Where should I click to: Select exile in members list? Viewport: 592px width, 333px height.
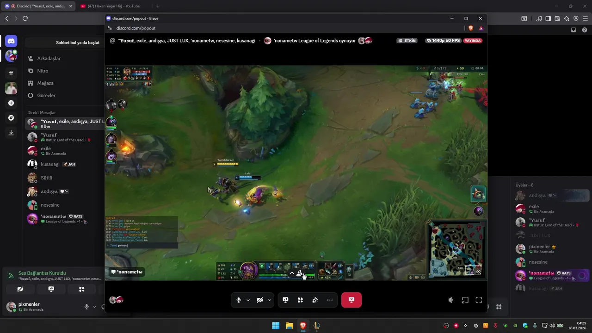point(552,209)
